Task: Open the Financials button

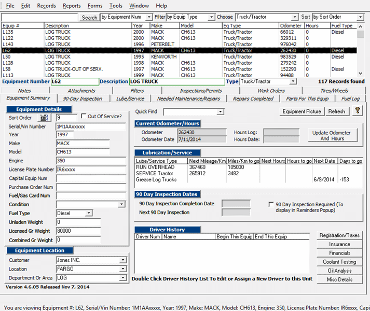Action: [339, 253]
